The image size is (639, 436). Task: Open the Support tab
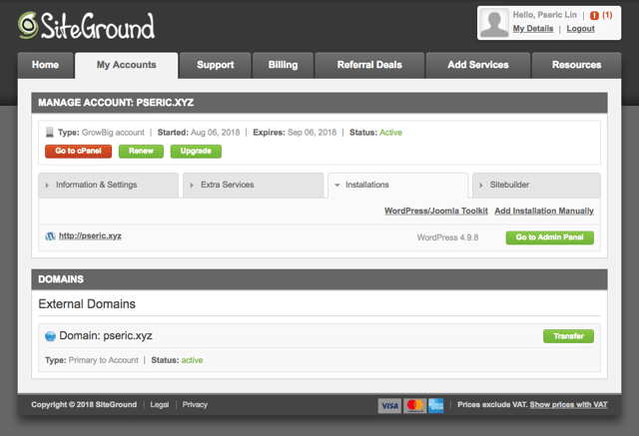216,65
